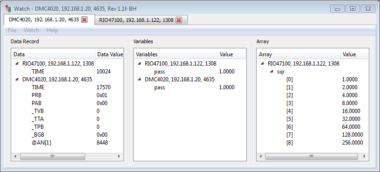Image resolution: width=380 pixels, height=172 pixels.
Task: Click the Array panel horizontal scrollbar thumb
Action: tap(312, 157)
